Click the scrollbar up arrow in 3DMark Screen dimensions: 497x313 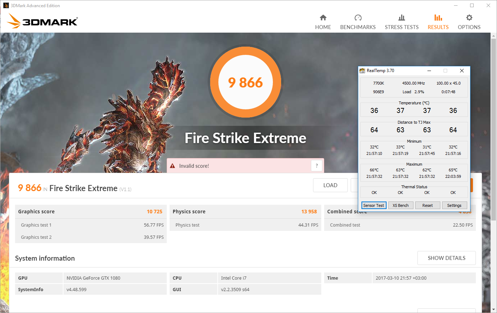coord(494,36)
